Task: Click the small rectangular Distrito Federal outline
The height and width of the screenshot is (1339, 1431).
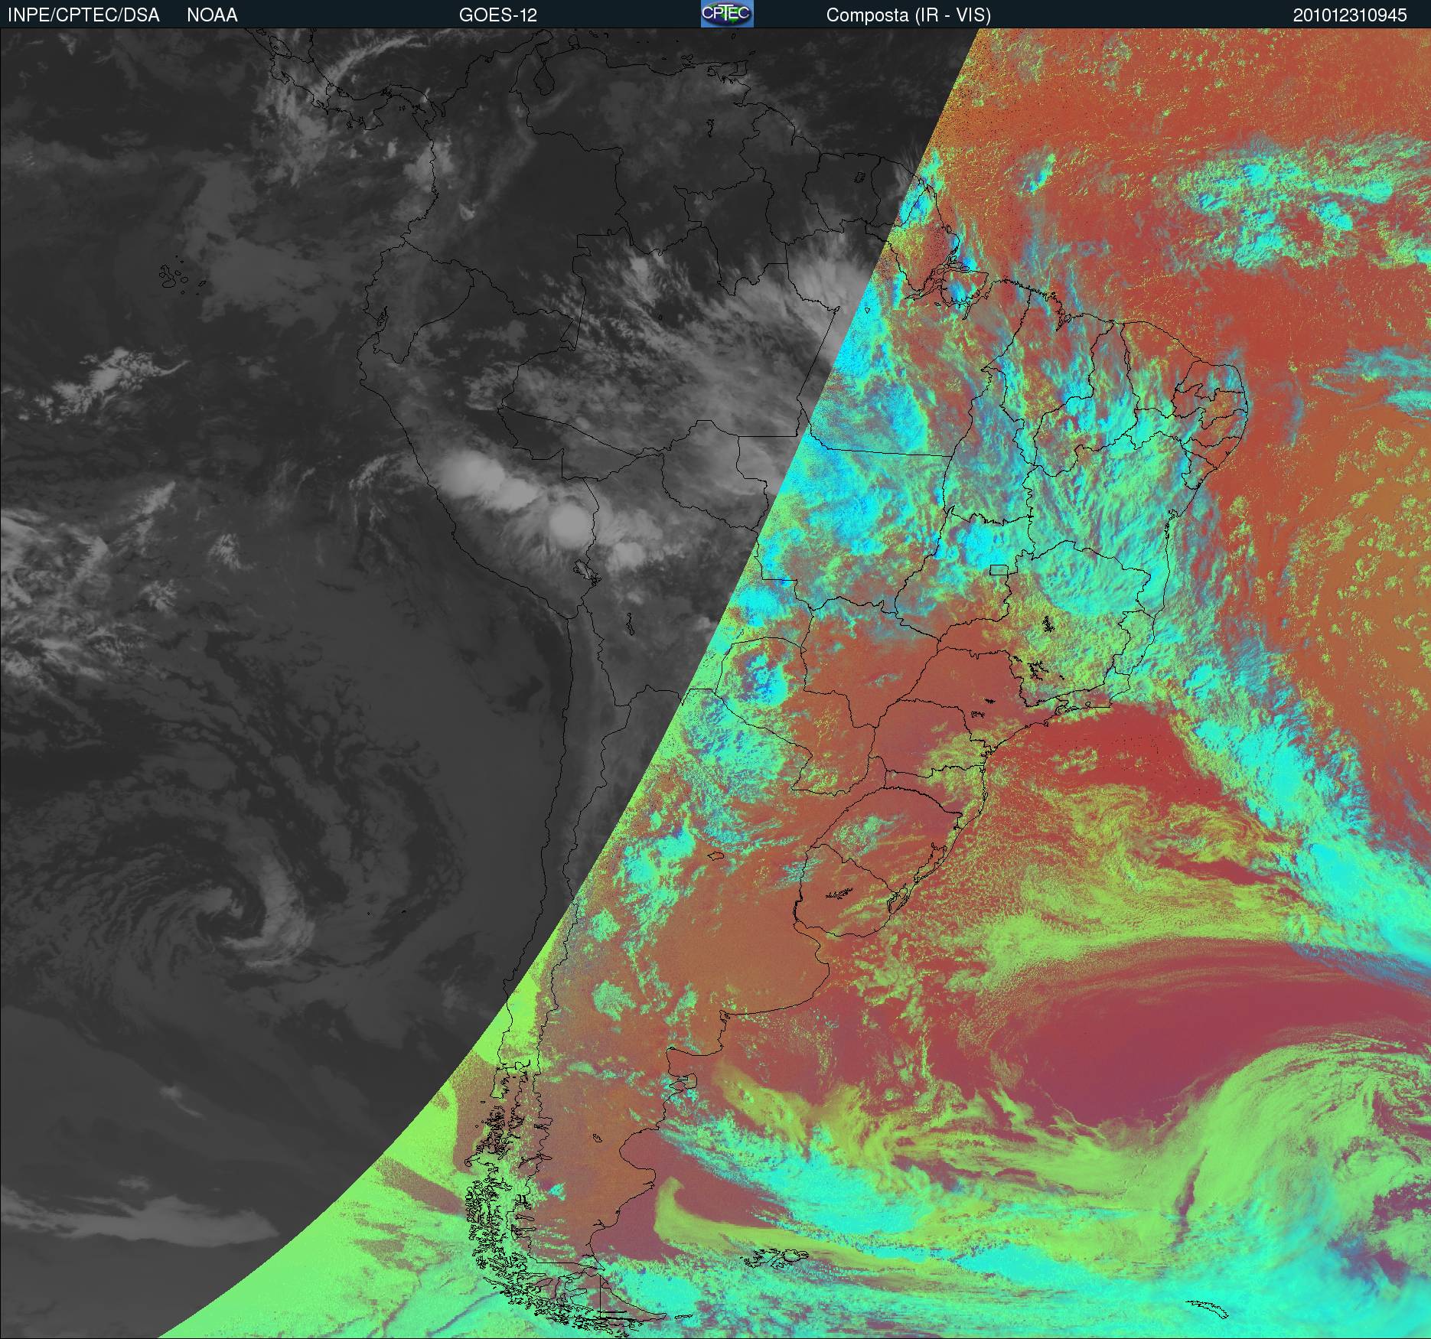Action: (x=999, y=569)
